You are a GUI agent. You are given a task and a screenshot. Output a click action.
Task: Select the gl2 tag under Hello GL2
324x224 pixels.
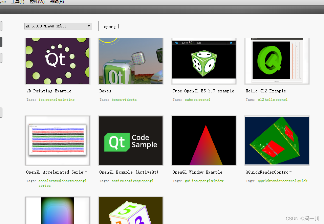261,100
